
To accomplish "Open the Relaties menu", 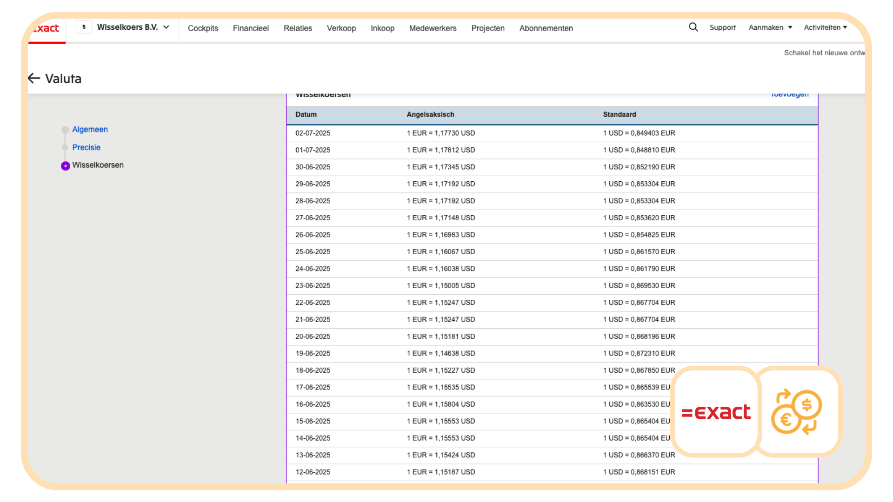I will click(298, 28).
